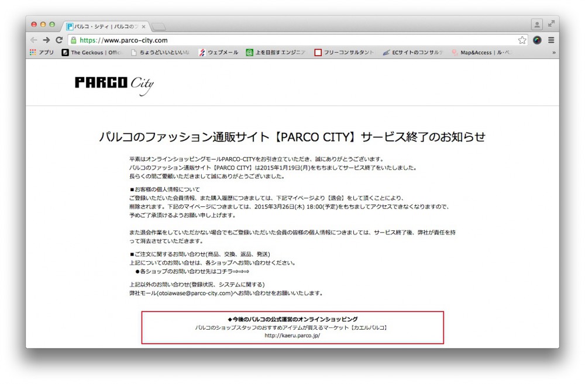Open the ECサイトのコンサルテ bookmark

(412, 53)
